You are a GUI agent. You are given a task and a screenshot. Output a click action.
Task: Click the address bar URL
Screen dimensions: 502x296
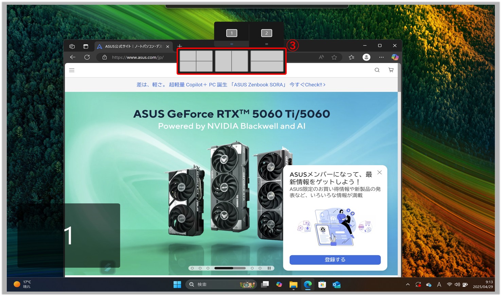138,57
